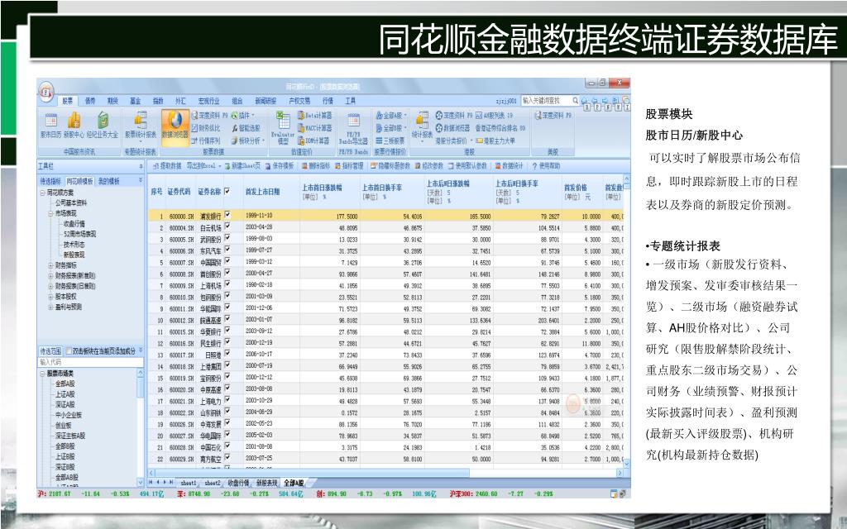Enable 双击板块在当前页添加成分 checkbox
The height and width of the screenshot is (529, 847).
click(68, 351)
